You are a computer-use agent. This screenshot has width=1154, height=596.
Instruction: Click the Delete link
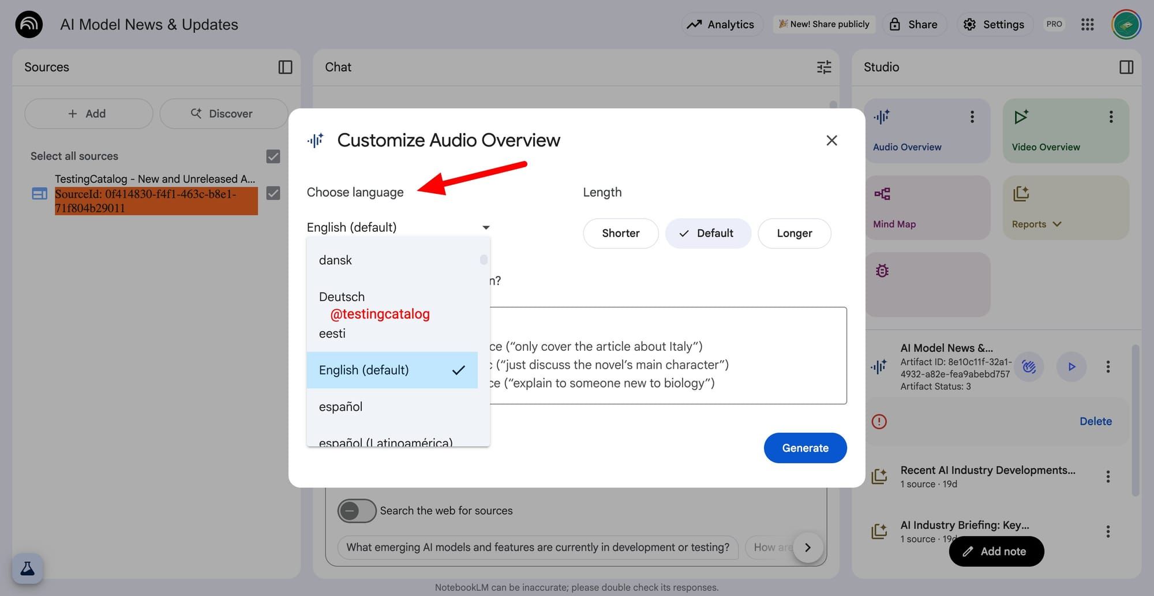(x=1095, y=421)
